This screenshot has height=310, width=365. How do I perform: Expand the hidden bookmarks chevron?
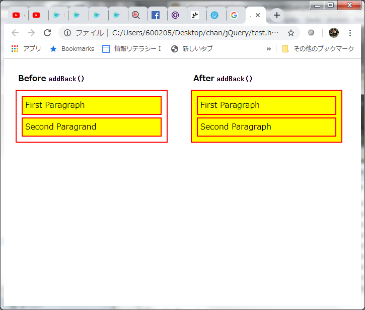tap(268, 49)
